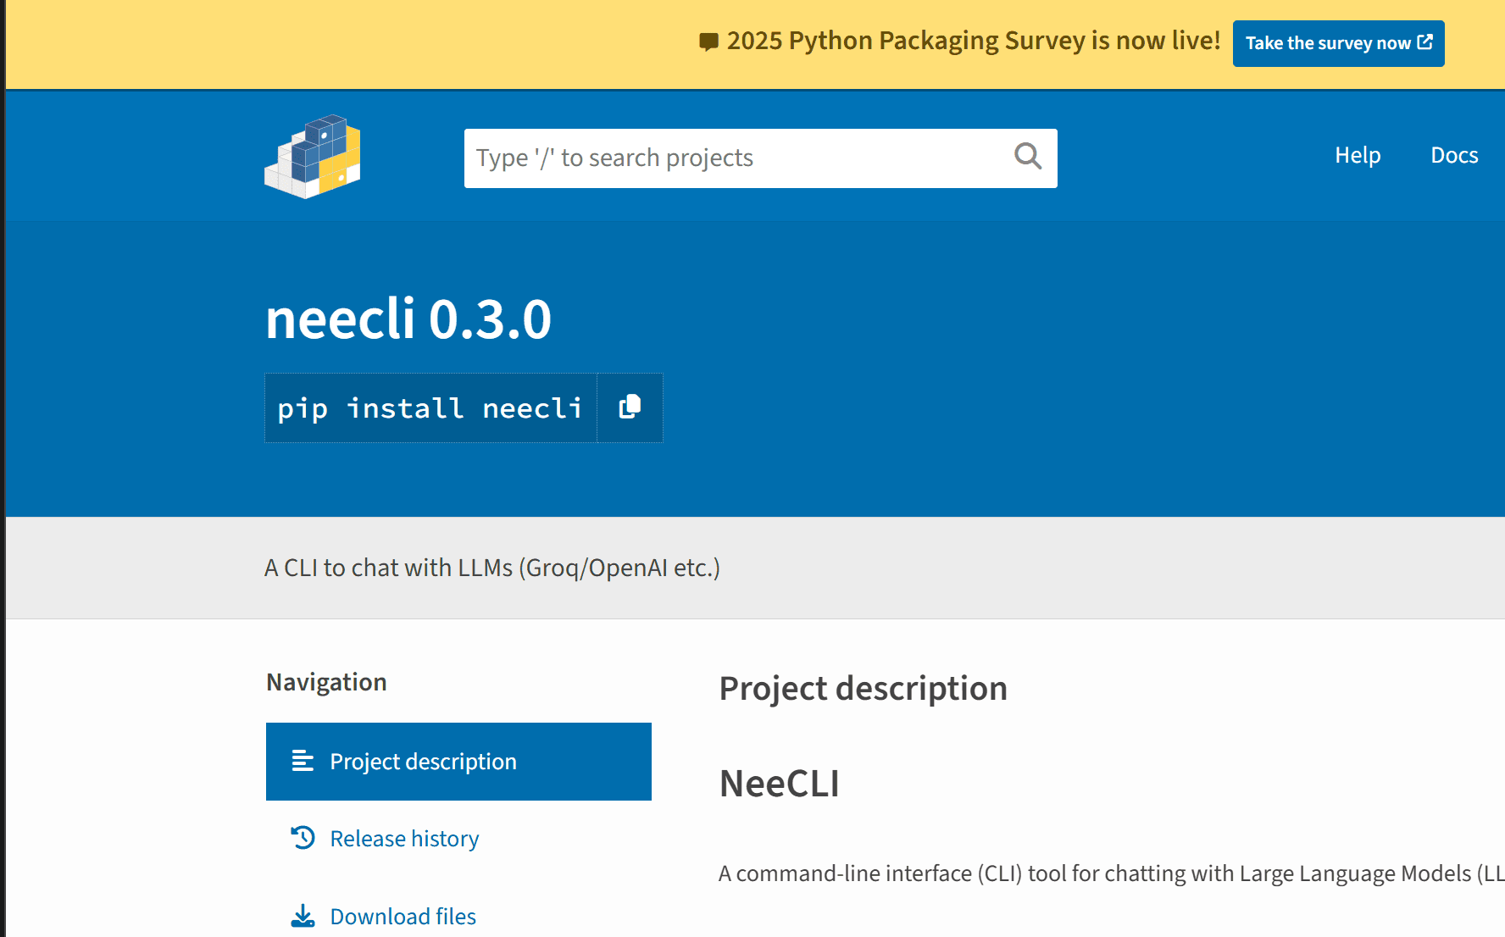Go to Release history

[404, 838]
